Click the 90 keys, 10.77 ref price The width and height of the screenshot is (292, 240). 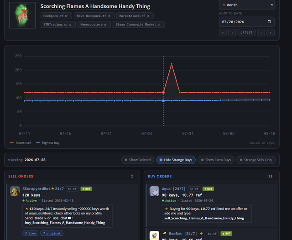182,195
